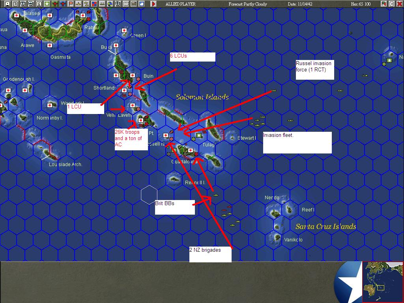
Task: Click the single yellow ship toolbar icon
Action: pyautogui.click(x=79, y=4)
